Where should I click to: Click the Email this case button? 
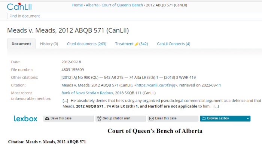173,118
